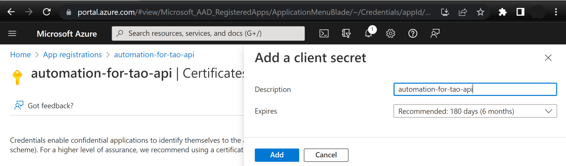Image resolution: width=566 pixels, height=166 pixels.
Task: Open portal settings gear icon
Action: click(390, 34)
